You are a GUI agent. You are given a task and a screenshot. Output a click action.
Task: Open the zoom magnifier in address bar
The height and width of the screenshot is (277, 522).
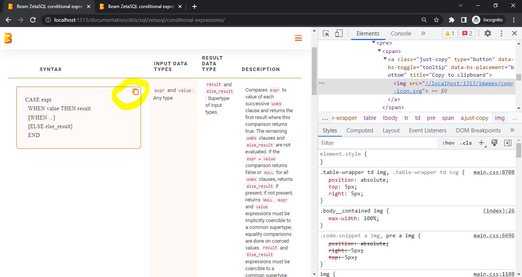(424, 20)
